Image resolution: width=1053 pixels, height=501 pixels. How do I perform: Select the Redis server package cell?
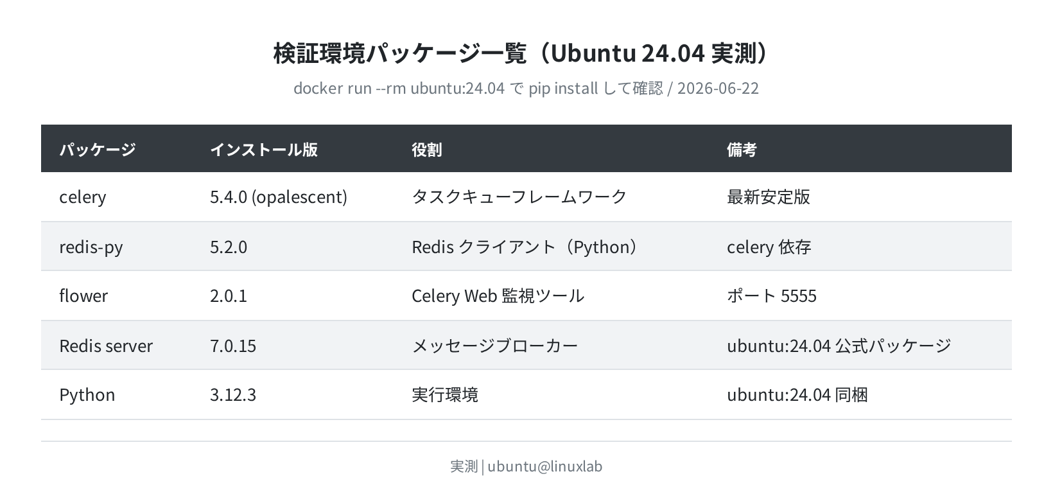[106, 346]
